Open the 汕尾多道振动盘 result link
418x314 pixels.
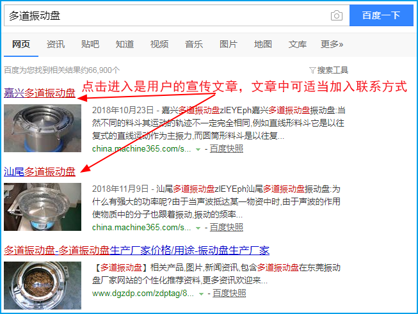click(40, 171)
